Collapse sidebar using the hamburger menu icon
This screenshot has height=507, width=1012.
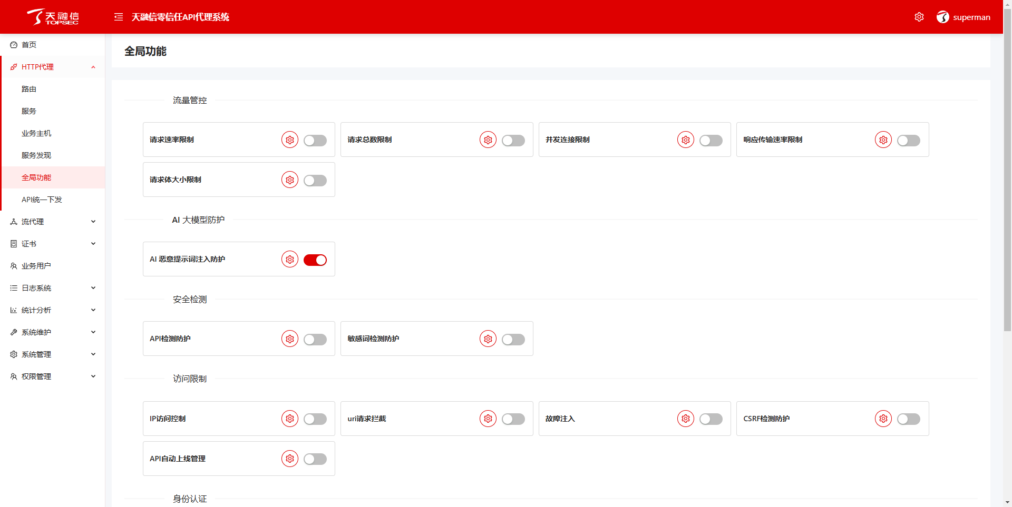pos(119,17)
